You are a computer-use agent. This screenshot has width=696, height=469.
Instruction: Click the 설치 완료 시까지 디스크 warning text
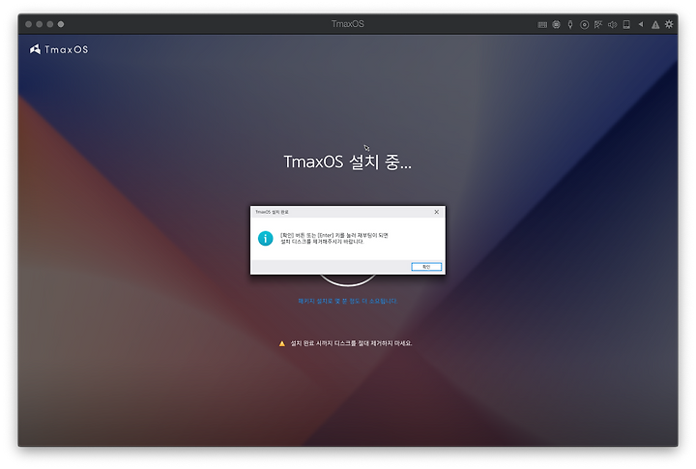[x=351, y=343]
